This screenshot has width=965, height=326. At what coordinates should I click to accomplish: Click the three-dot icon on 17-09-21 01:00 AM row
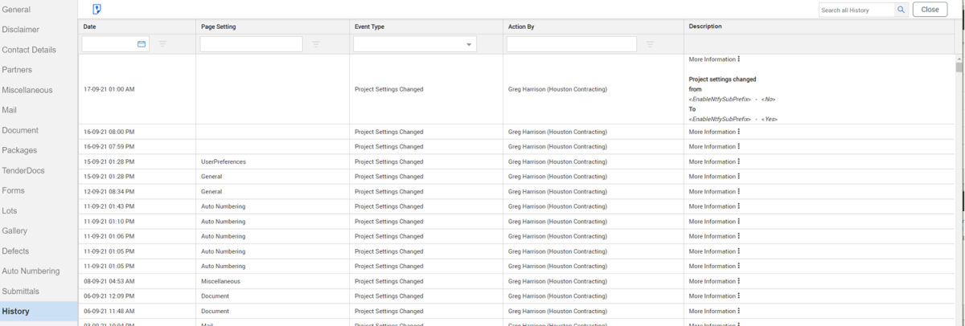[738, 59]
